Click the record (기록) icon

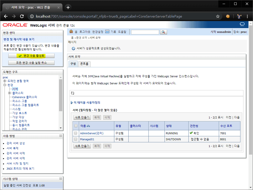point(107,32)
